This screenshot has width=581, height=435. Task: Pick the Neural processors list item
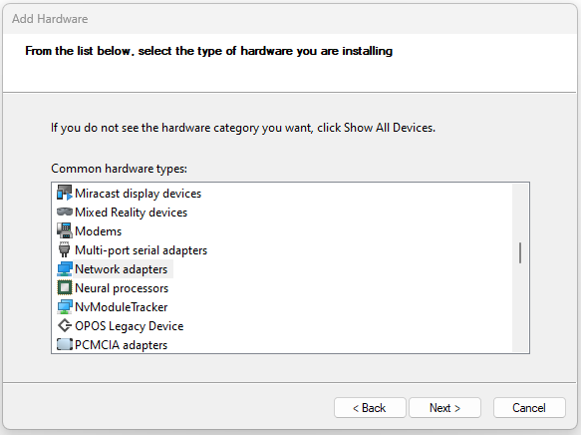pos(122,288)
